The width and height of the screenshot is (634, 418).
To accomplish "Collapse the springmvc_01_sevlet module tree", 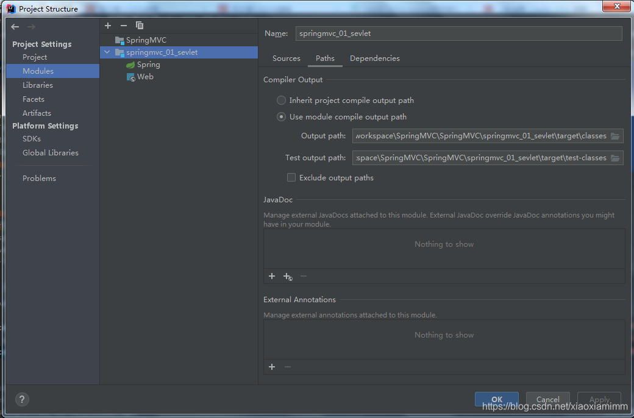I will pos(107,52).
